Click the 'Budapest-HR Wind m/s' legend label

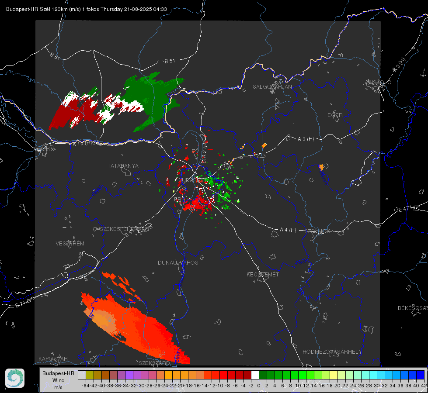(59, 380)
